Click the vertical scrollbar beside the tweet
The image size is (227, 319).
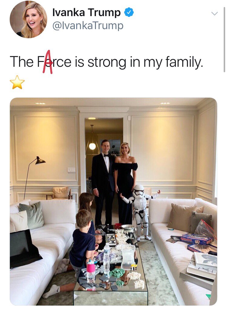[x=224, y=39]
